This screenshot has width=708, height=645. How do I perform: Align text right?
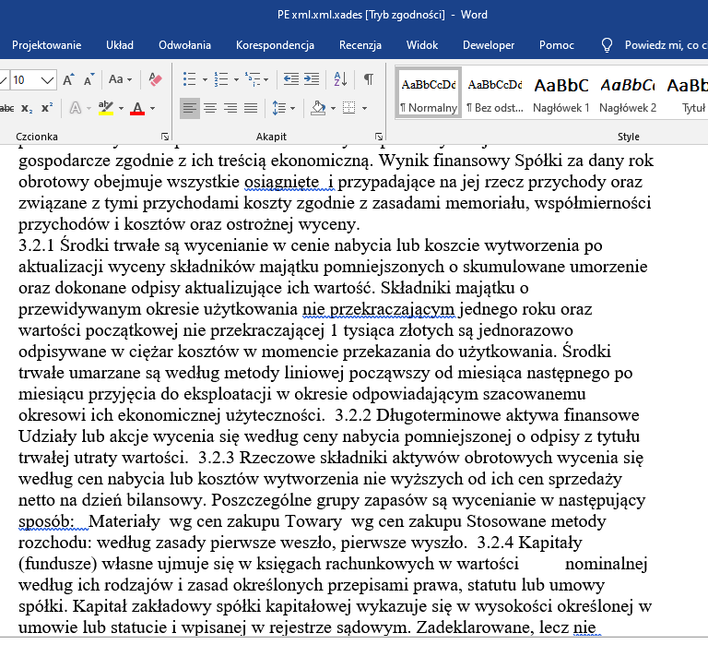230,109
